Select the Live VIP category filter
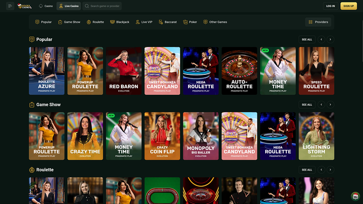The width and height of the screenshot is (363, 204). click(x=144, y=22)
